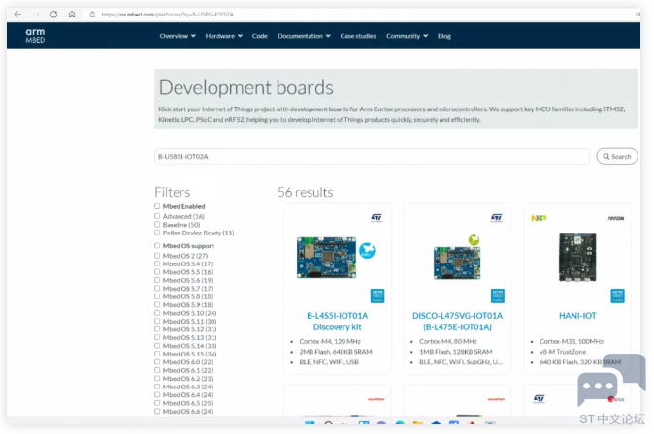Toggle the Mbed Enabled filter checkbox
Screen dimensions: 654x434
(157, 206)
